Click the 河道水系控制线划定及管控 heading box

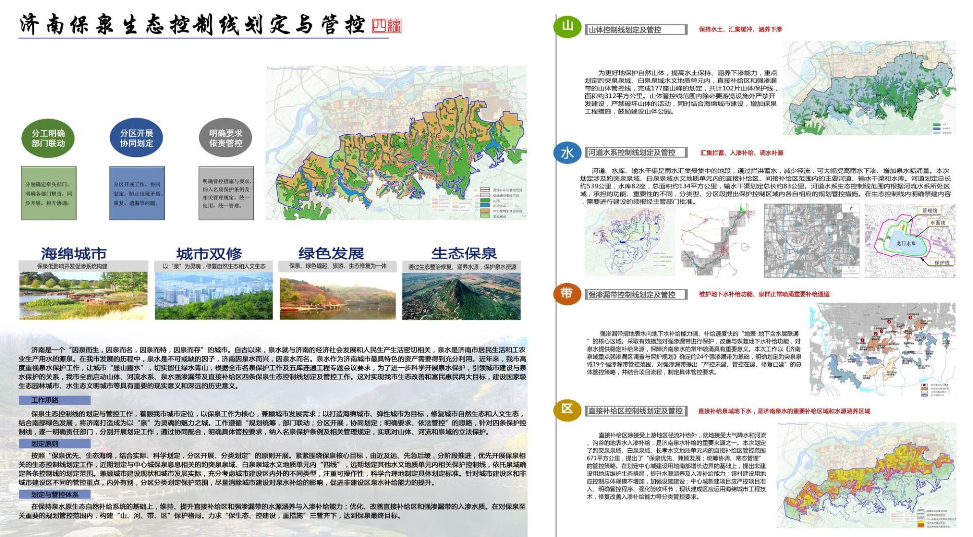coord(636,152)
